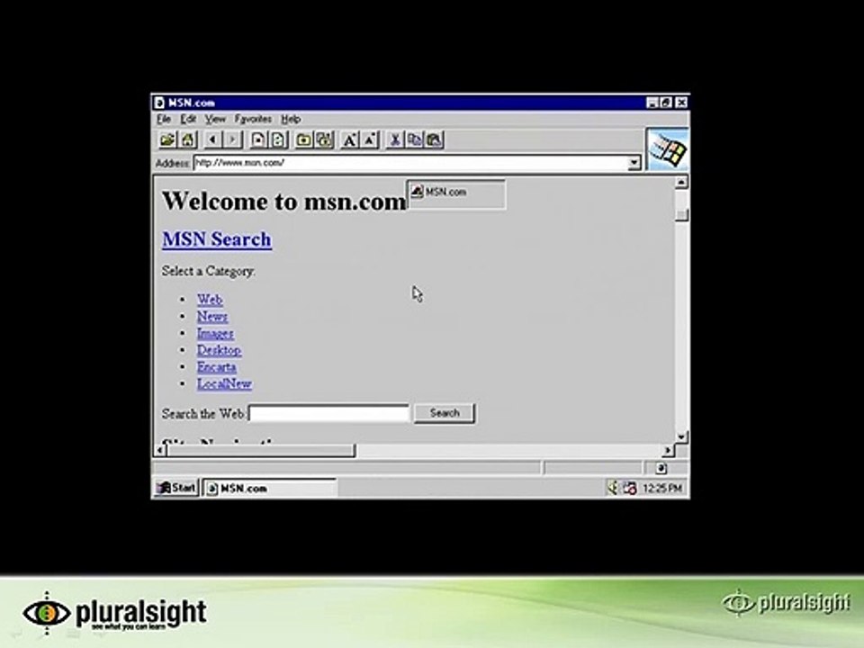Click the browser icon in the title bar
Screen dimensions: 864x648
[x=160, y=103]
